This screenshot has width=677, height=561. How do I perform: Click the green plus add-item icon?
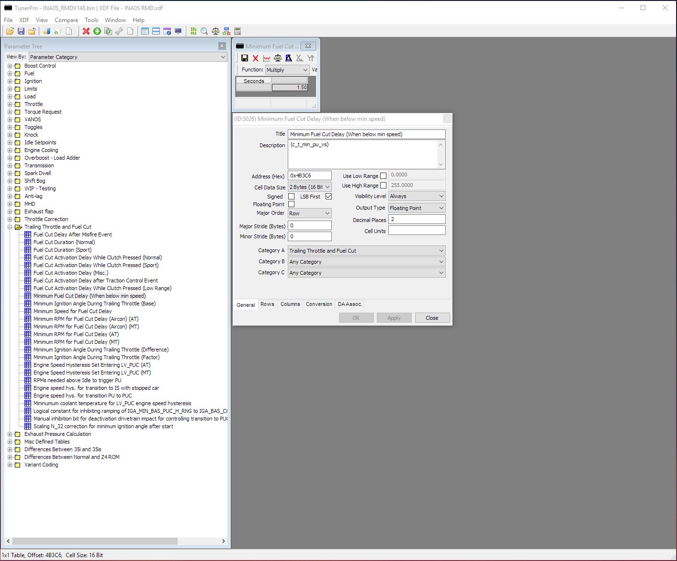click(97, 31)
